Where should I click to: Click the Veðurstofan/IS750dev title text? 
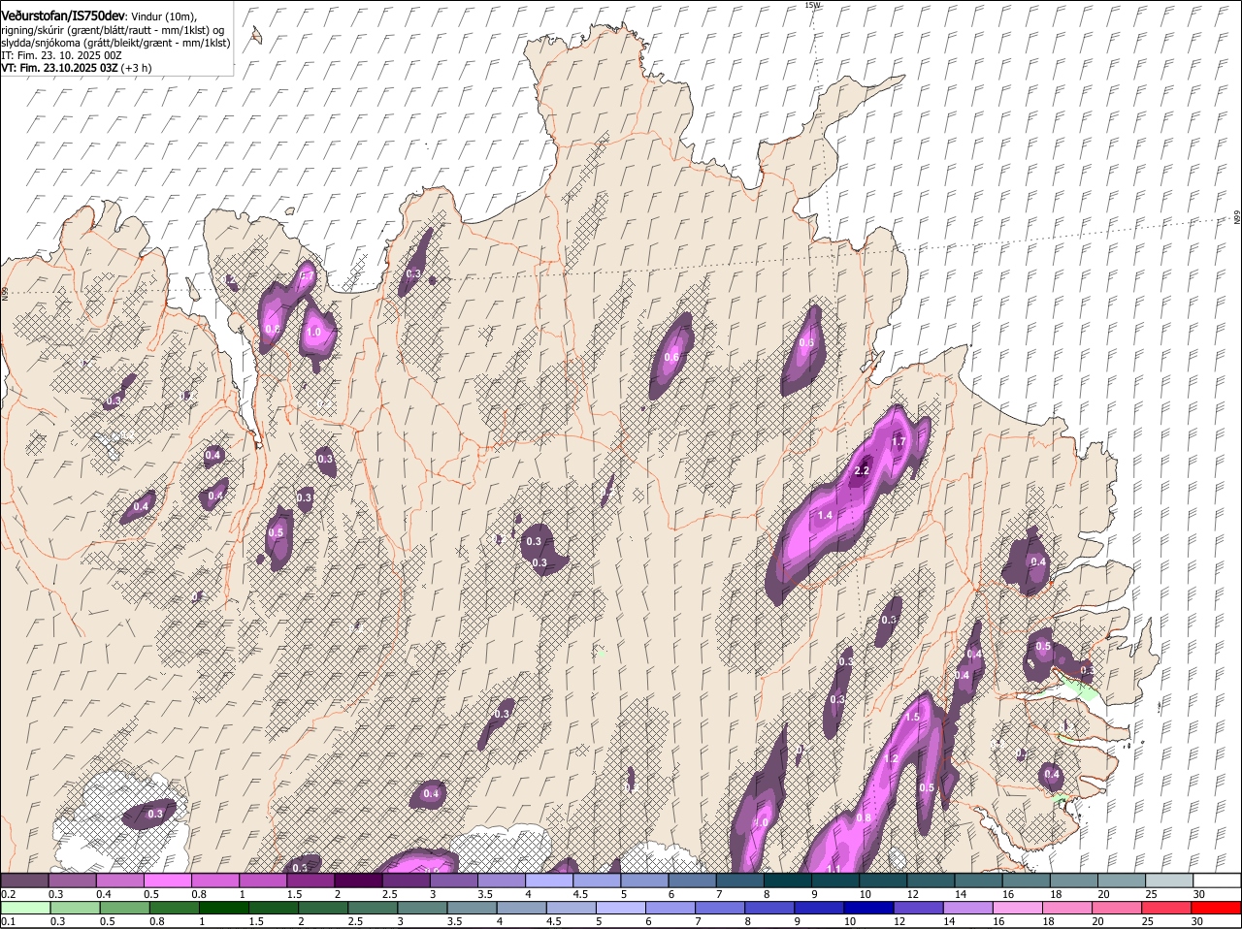coord(63,16)
